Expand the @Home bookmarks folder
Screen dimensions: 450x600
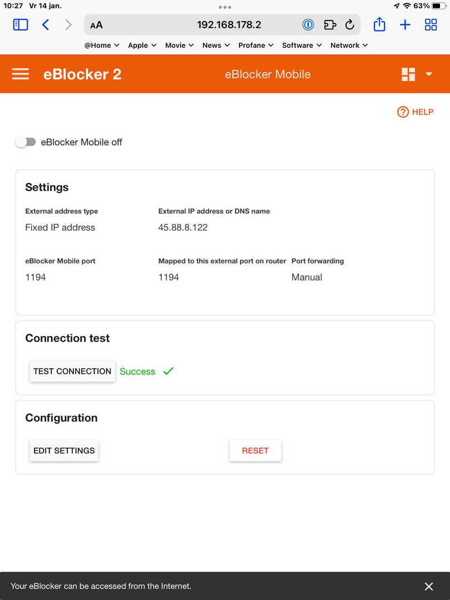[102, 45]
